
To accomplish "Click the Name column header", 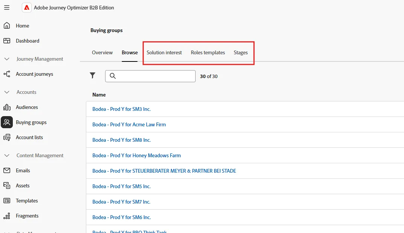I will [x=99, y=95].
